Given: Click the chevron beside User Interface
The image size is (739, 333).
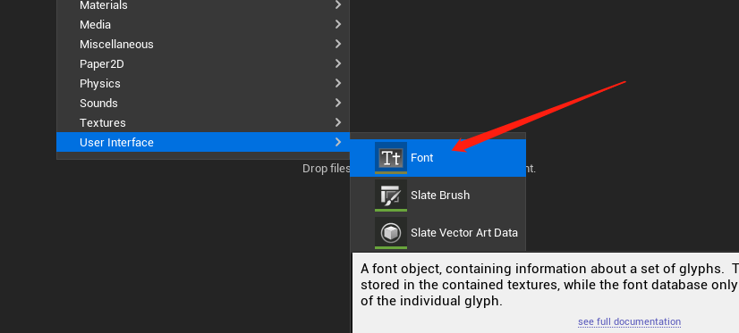Looking at the screenshot, I should click(338, 142).
